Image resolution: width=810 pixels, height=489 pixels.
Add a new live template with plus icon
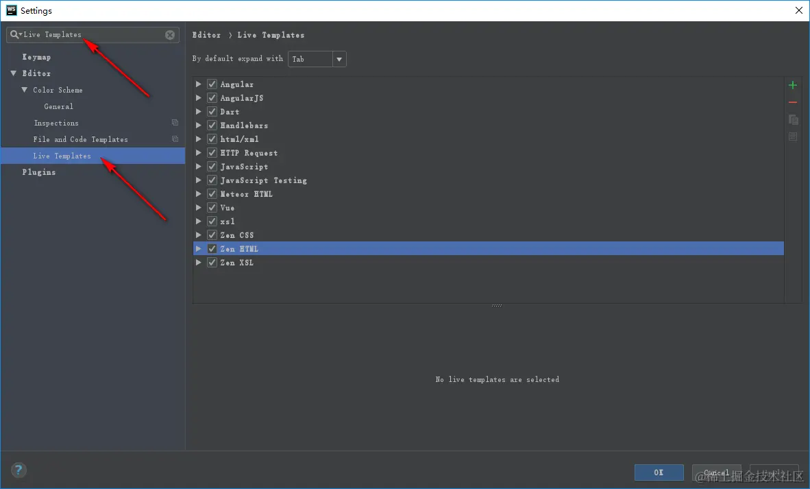point(793,85)
